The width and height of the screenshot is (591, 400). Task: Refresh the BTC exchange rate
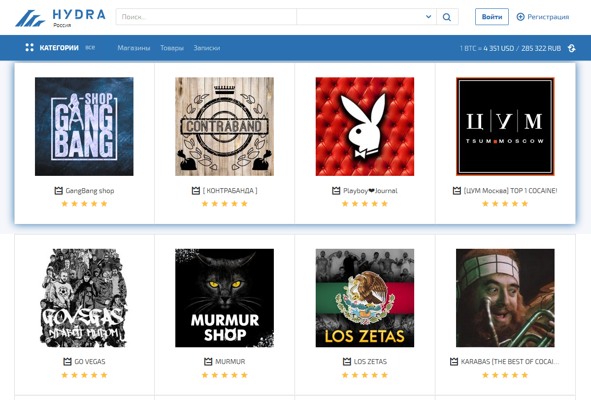point(571,48)
